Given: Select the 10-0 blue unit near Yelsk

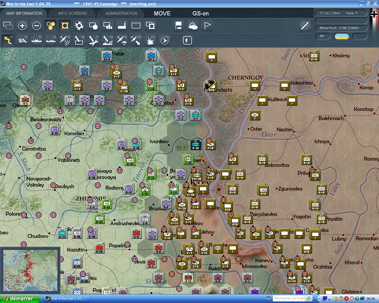Looking at the screenshot, I should coord(107,56).
